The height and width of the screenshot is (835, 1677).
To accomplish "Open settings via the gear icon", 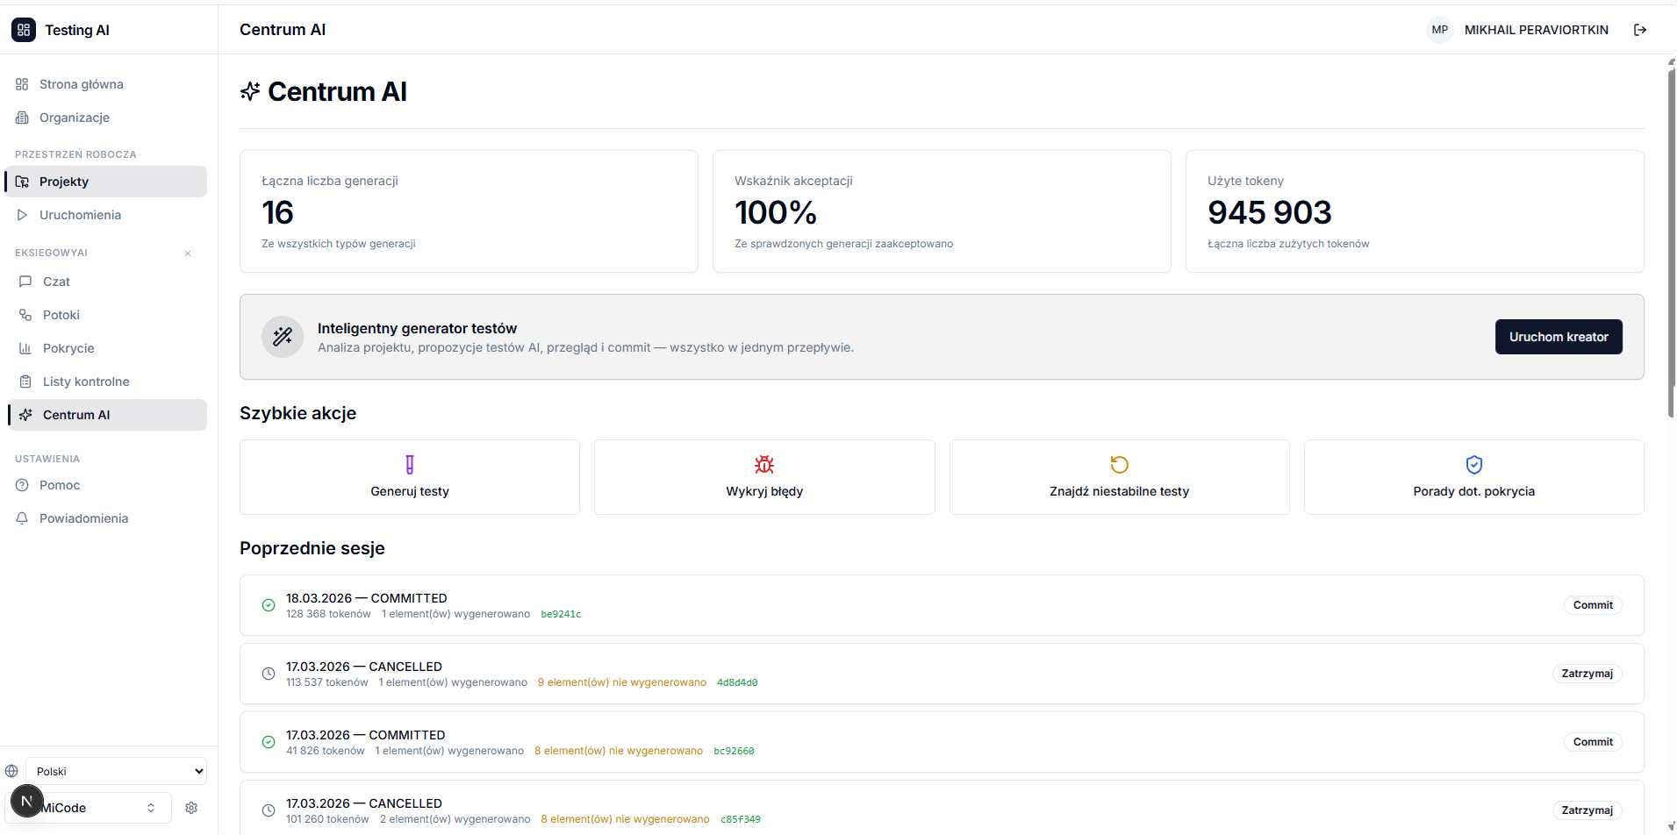I will [191, 808].
